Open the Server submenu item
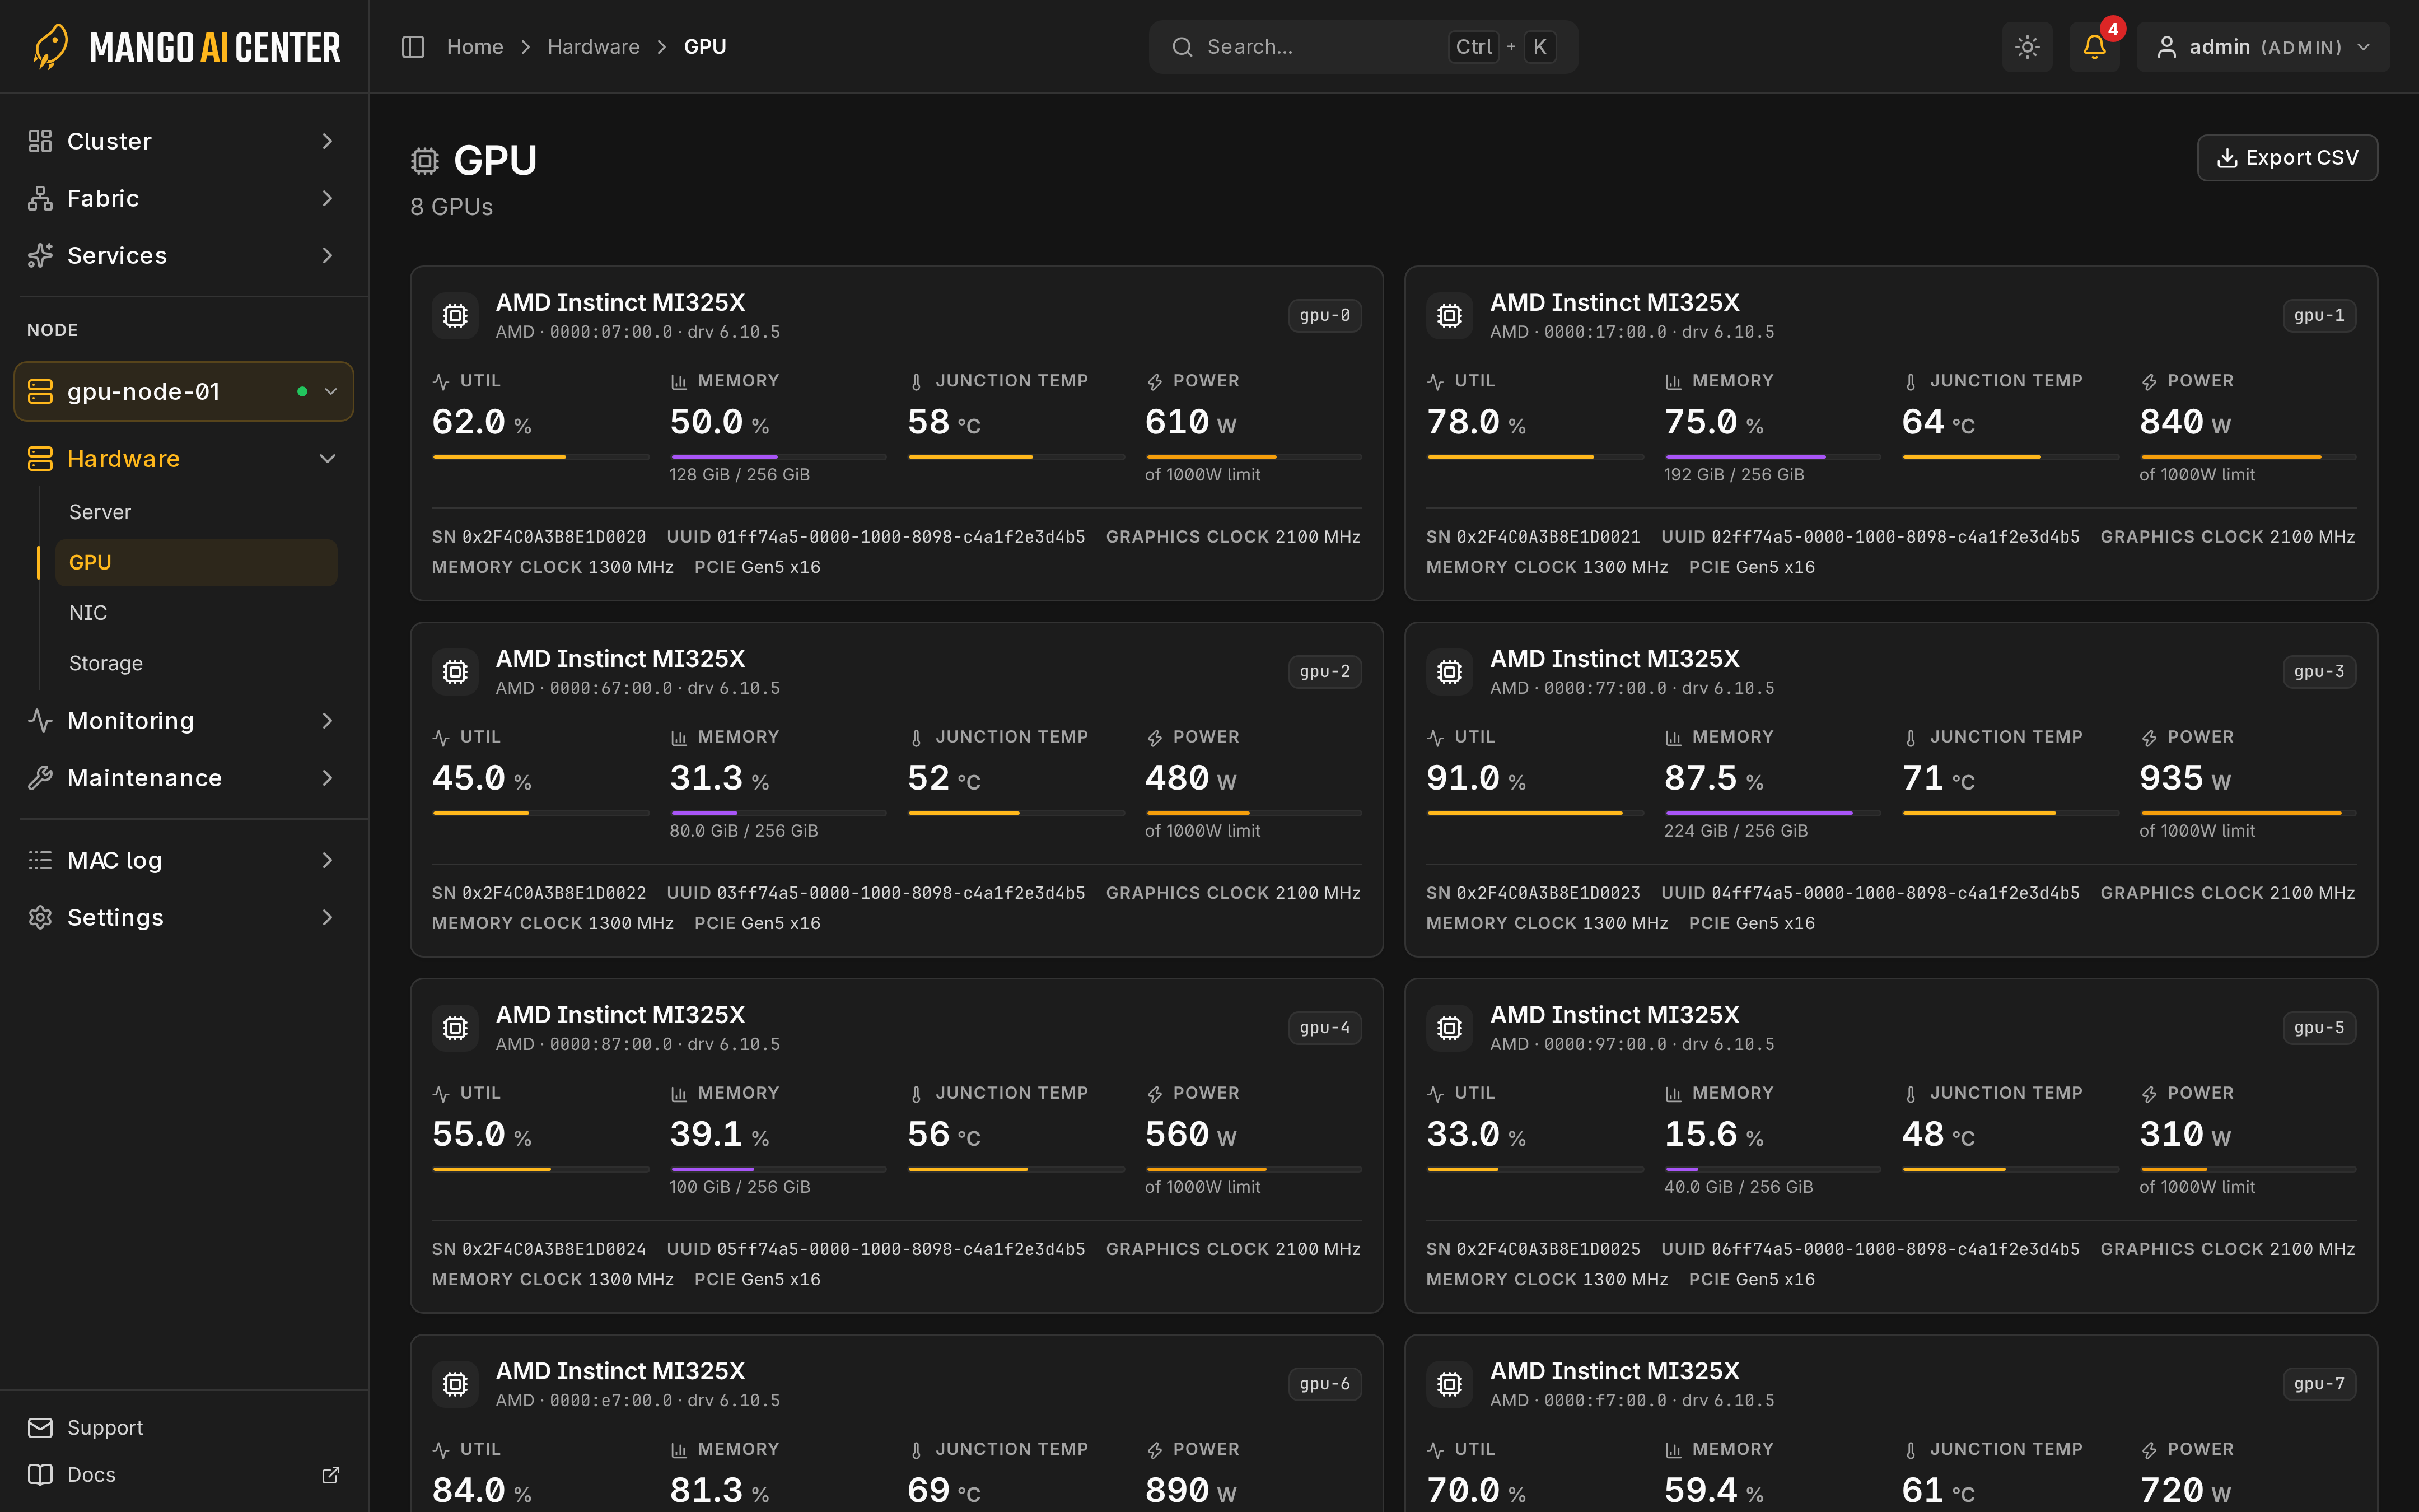 pyautogui.click(x=196, y=512)
